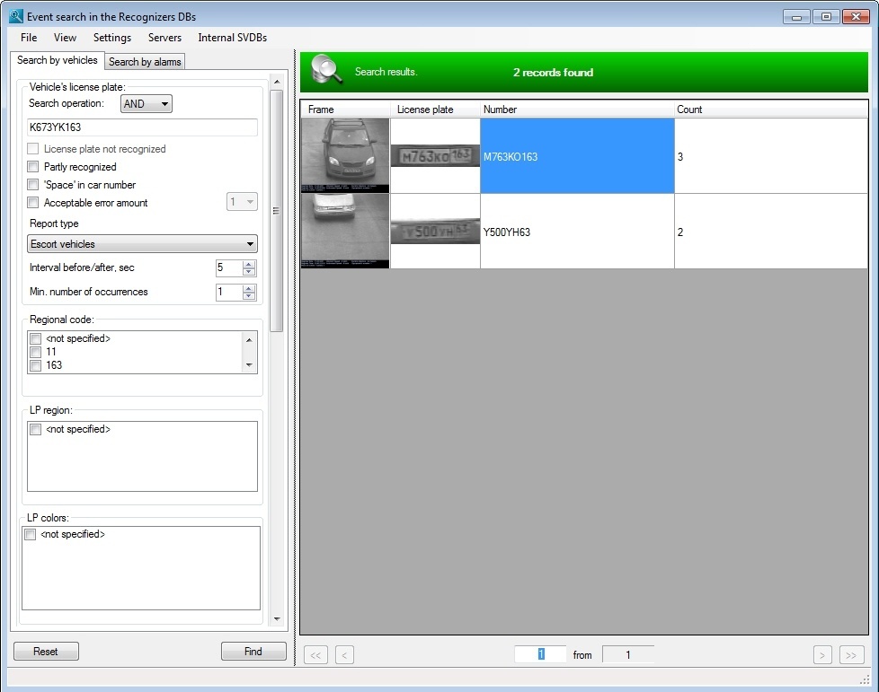Open the M763KO163 vehicle frame thumbnail

click(345, 156)
